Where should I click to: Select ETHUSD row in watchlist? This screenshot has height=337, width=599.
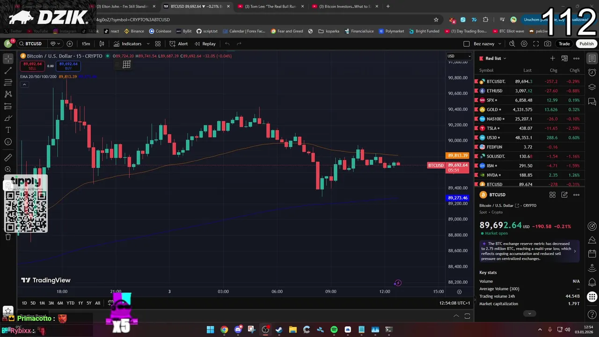click(529, 91)
